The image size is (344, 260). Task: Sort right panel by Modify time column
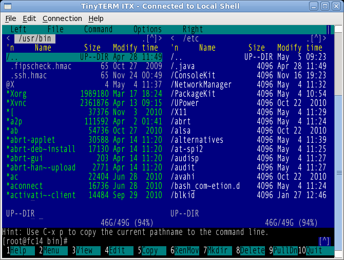tap(300, 48)
